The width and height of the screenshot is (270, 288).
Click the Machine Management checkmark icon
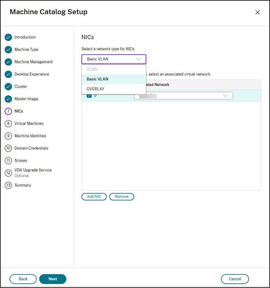pyautogui.click(x=8, y=62)
